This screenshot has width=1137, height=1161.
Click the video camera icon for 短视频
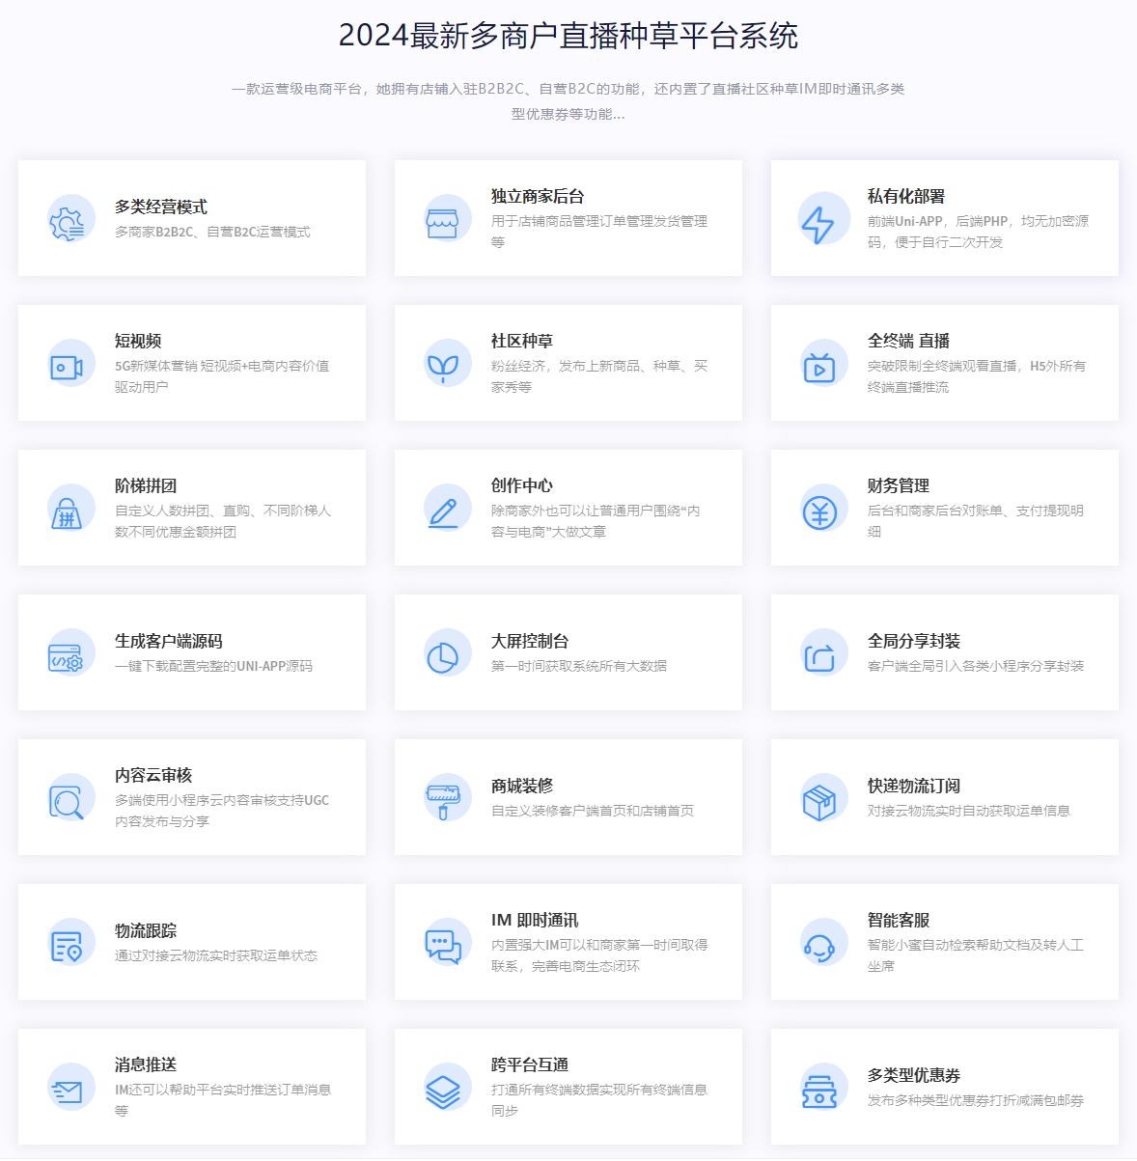pyautogui.click(x=67, y=367)
